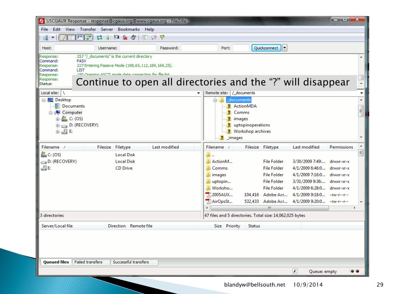Image resolution: width=393 pixels, height=294 pixels.
Task: Open the directory listing filters dialog icon
Action: point(145,38)
